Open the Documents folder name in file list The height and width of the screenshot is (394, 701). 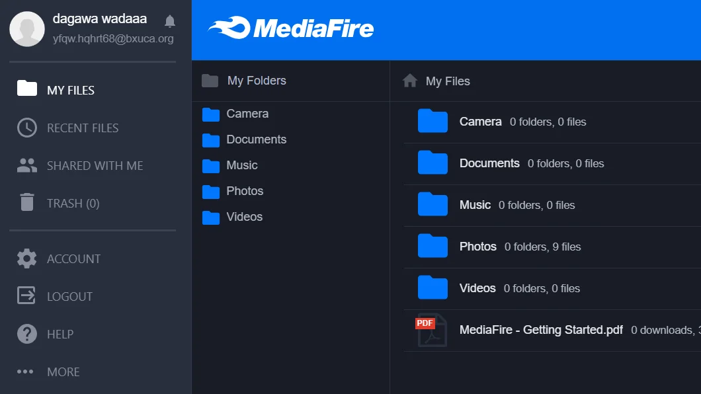click(x=489, y=163)
